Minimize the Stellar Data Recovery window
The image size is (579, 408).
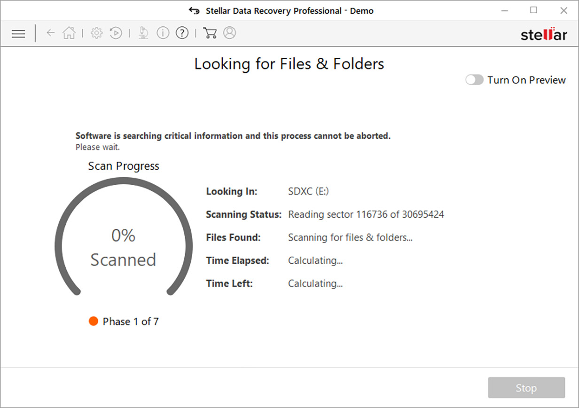[x=504, y=10]
